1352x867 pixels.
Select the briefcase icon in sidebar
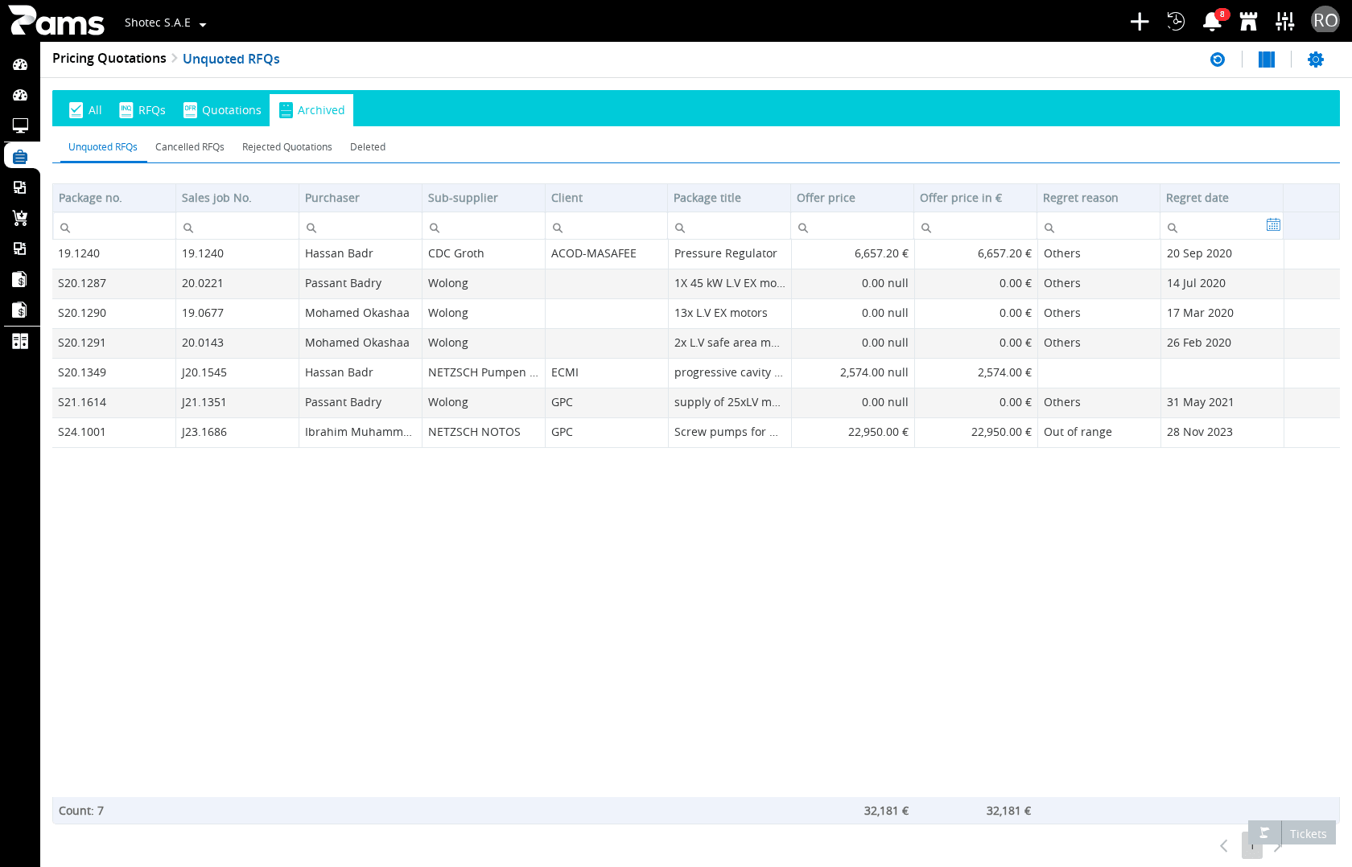pos(20,156)
